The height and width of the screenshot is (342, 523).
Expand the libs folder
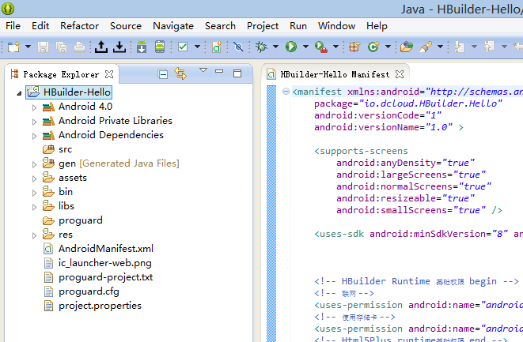34,207
